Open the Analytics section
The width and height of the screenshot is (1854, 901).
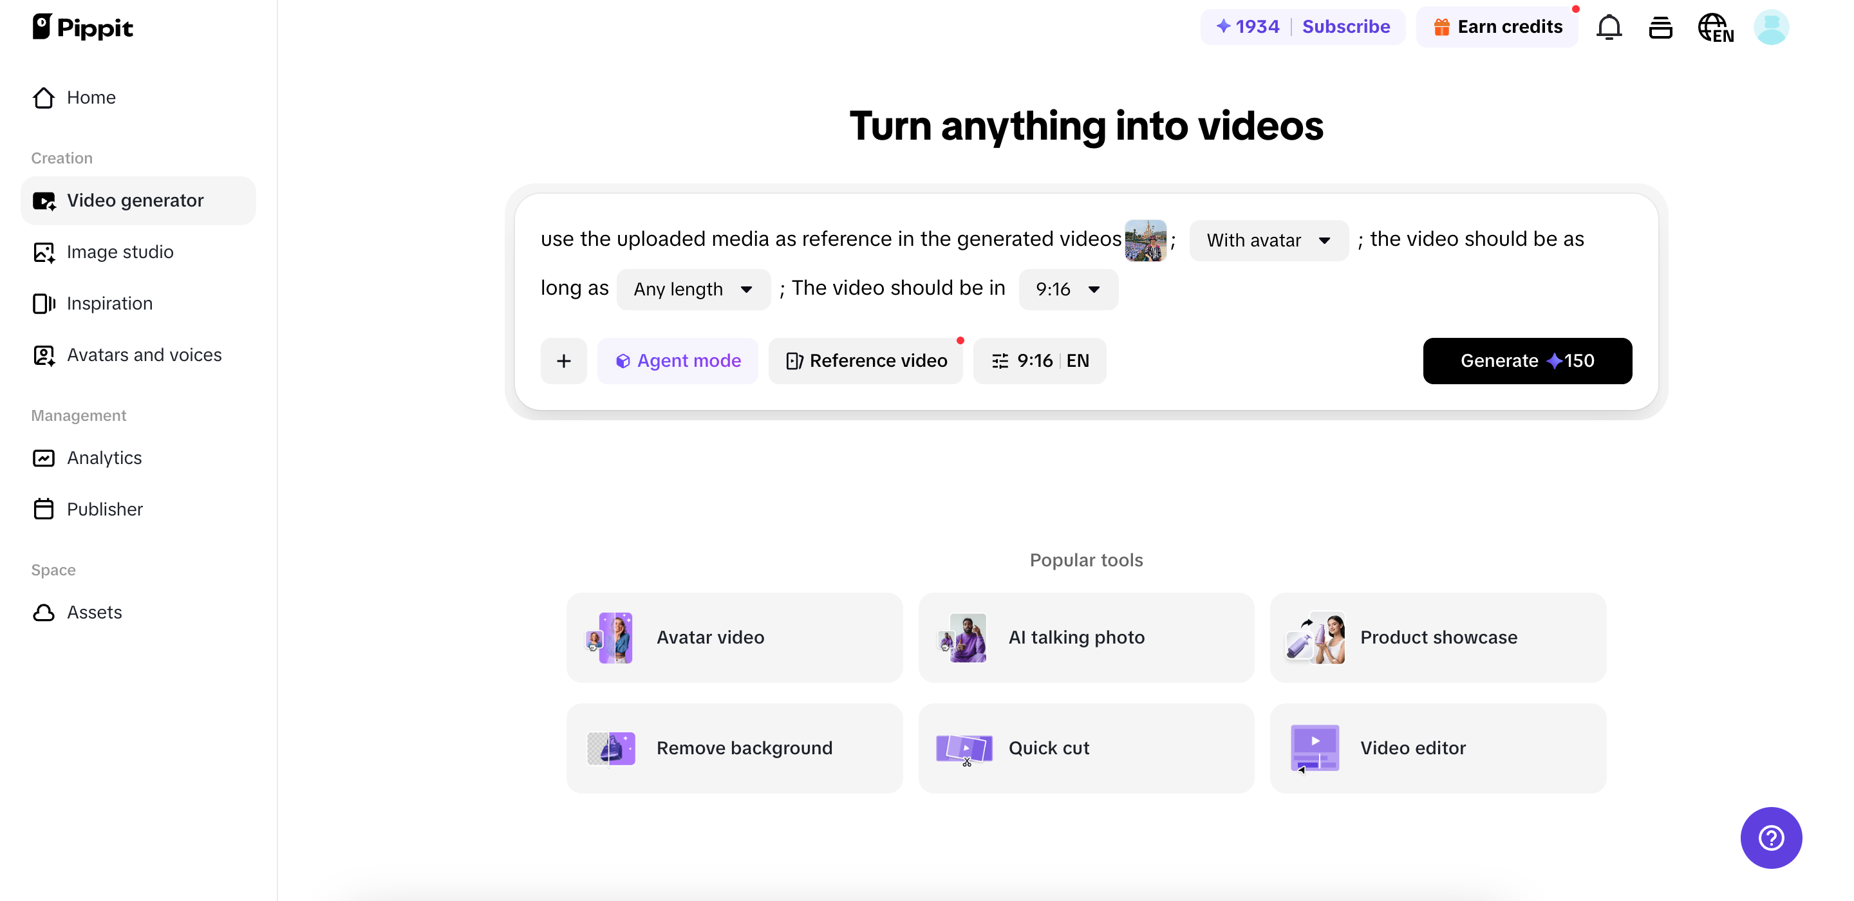click(x=104, y=458)
